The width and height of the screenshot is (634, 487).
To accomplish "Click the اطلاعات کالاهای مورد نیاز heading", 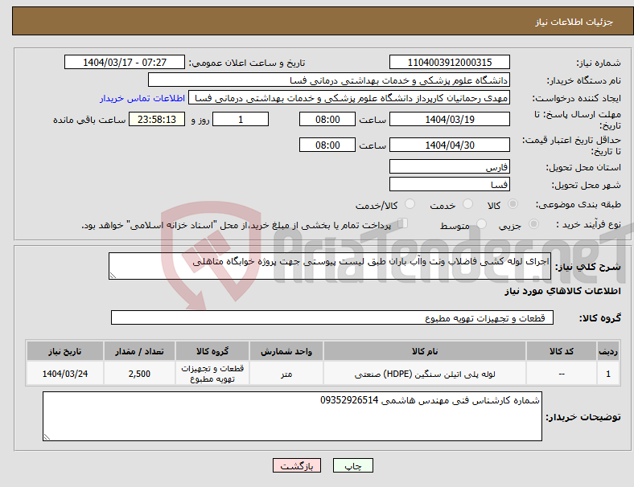I will tap(562, 291).
